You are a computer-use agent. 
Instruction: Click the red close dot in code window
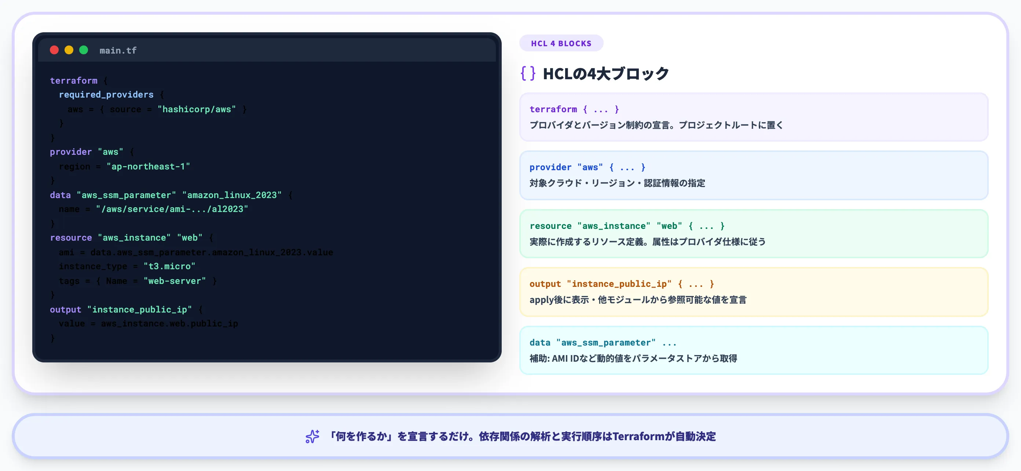54,50
